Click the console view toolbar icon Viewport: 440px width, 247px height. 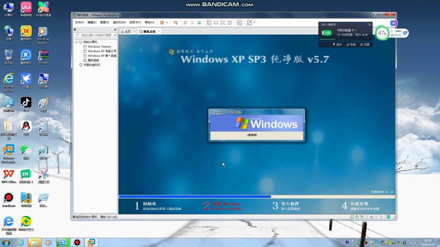pos(240,22)
